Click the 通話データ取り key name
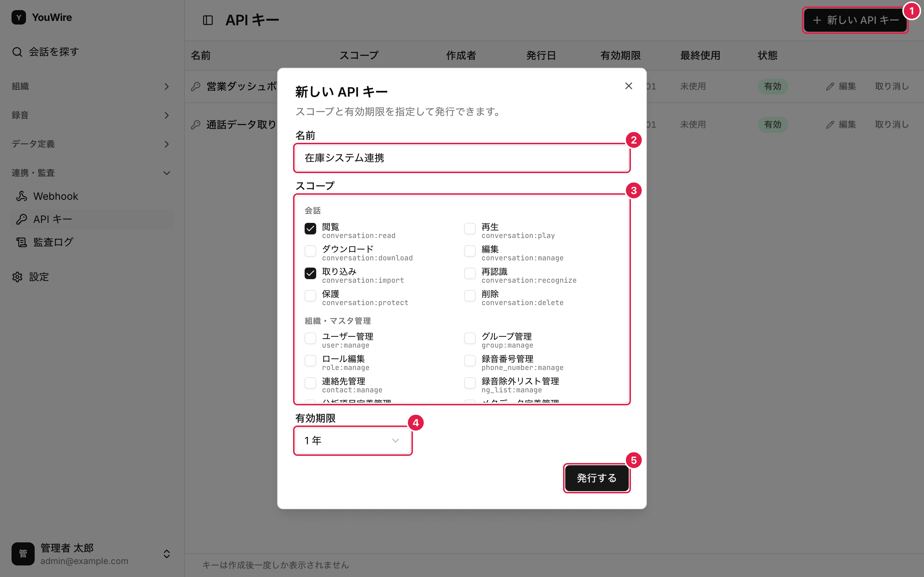 [242, 125]
